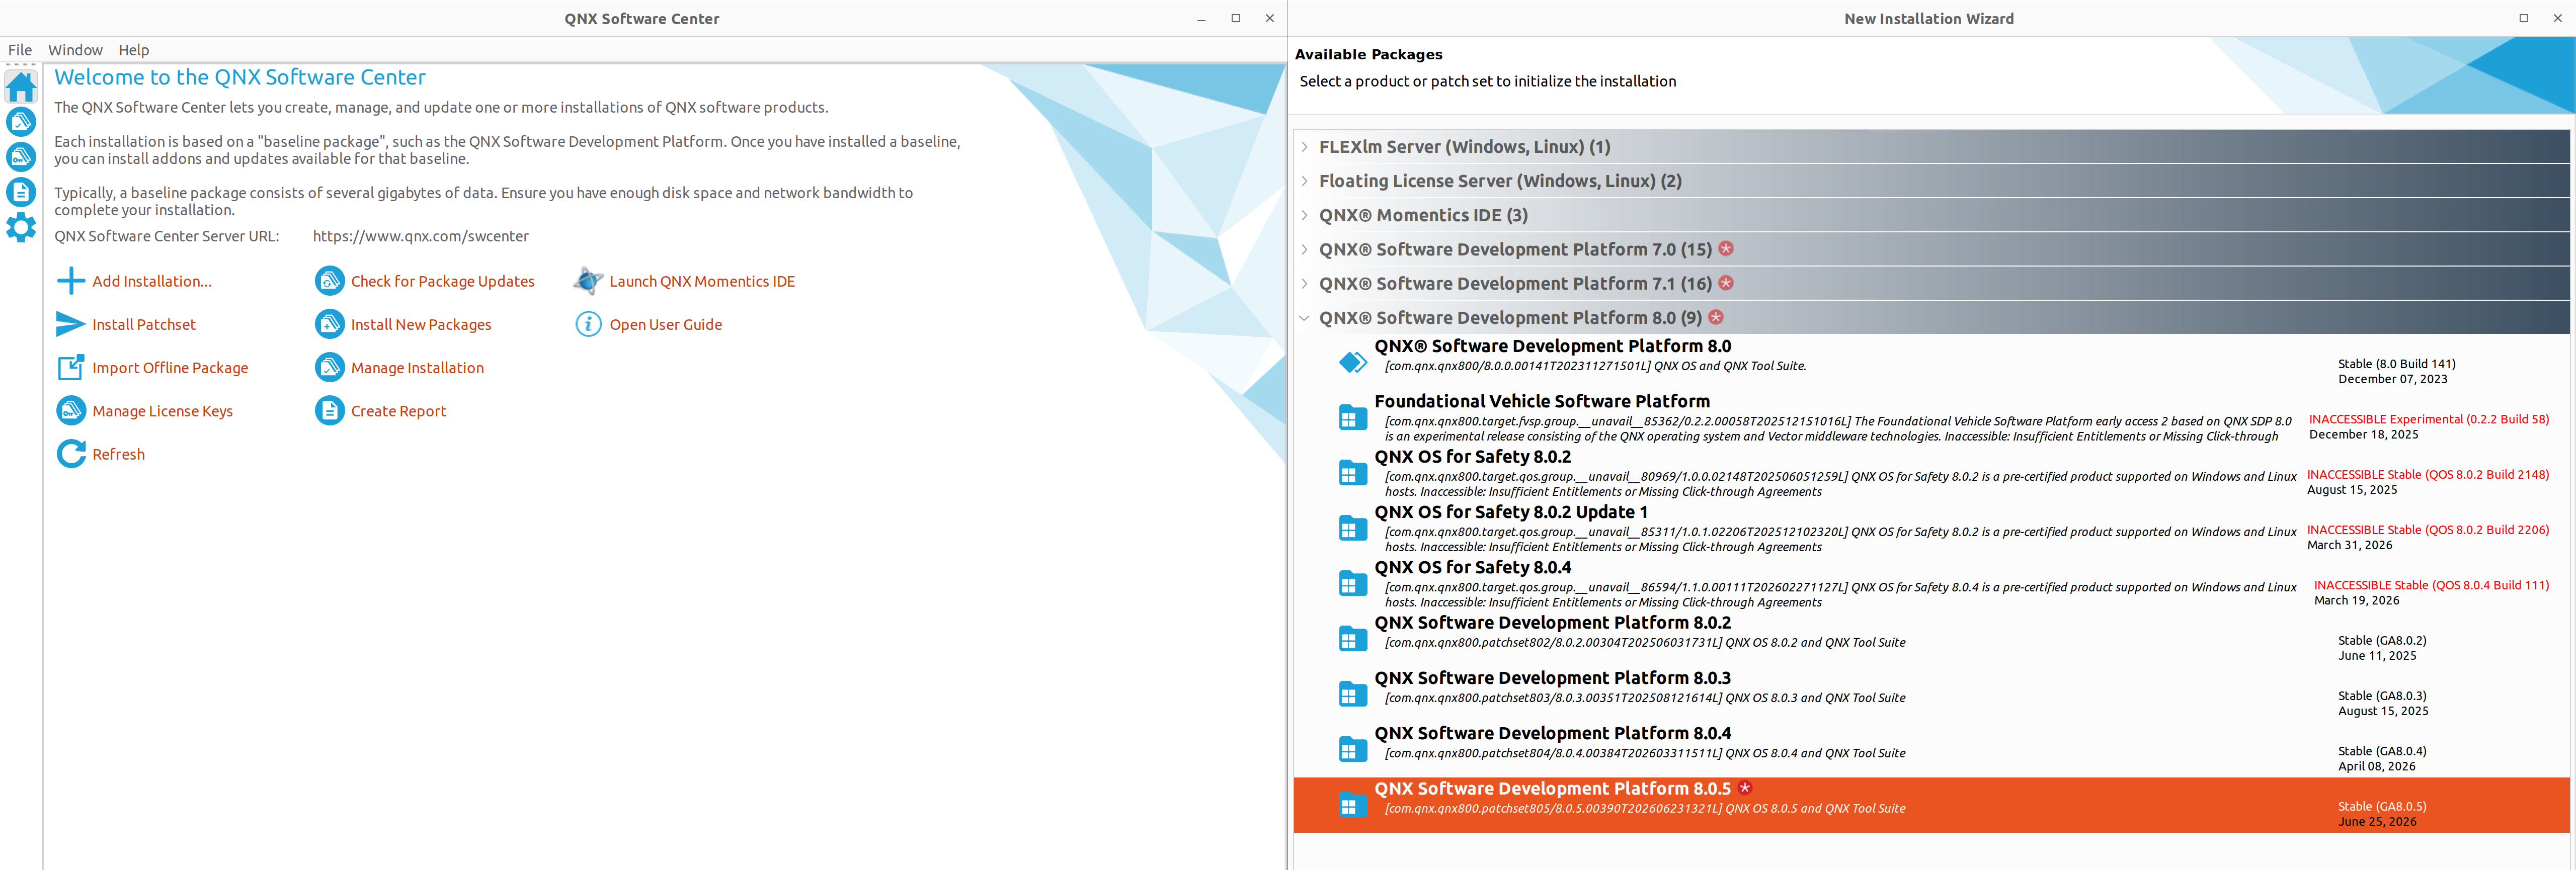This screenshot has height=870, width=2576.
Task: Click the Stable (8.0 Build 141) version text
Action: tap(2396, 364)
